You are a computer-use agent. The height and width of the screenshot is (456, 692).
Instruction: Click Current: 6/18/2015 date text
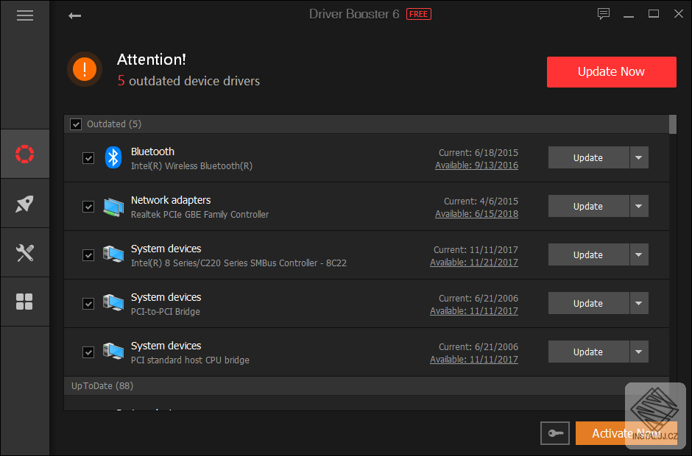click(x=479, y=152)
